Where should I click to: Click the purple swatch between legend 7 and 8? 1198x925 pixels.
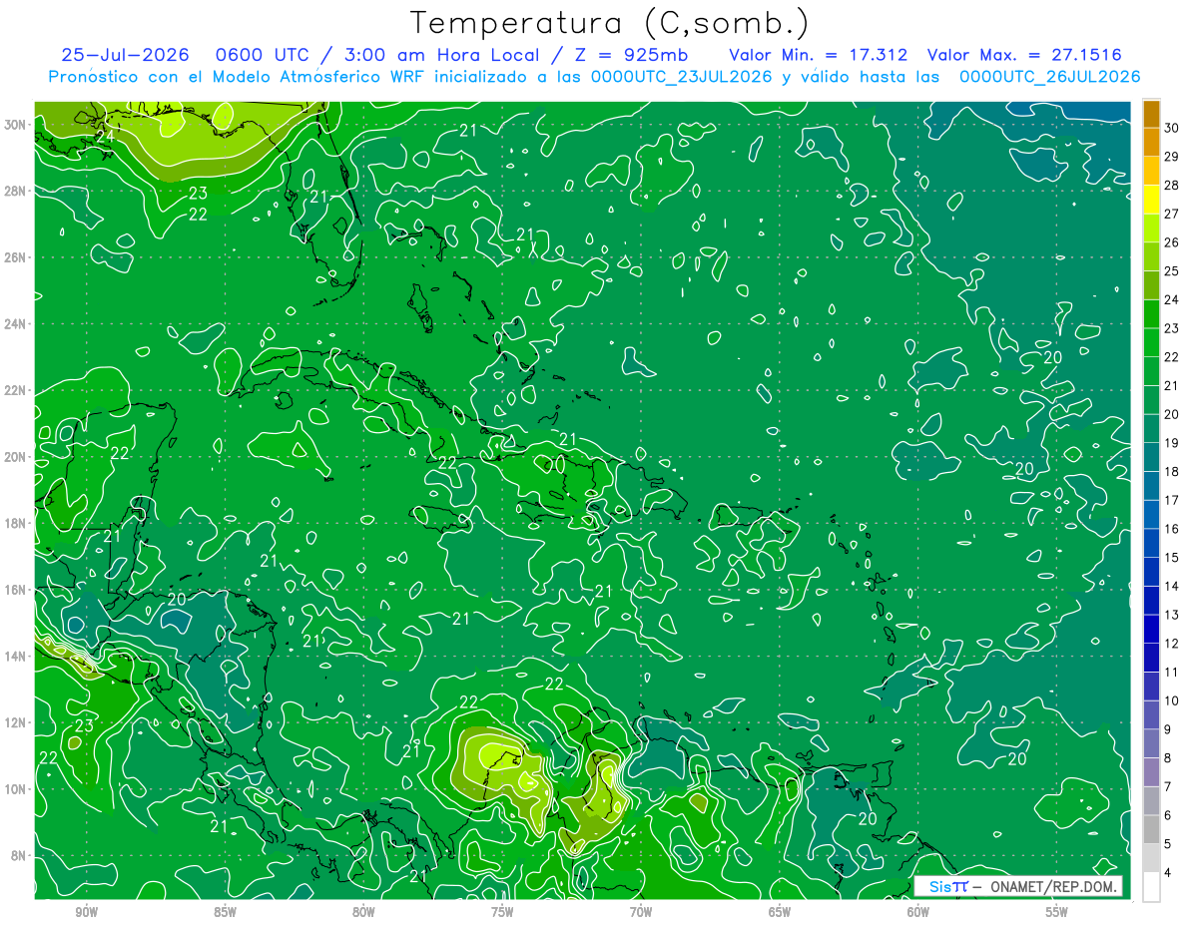coord(1151,772)
